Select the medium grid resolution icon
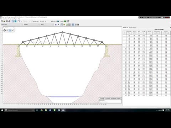Screen dimensions: 171x128 click(x=76, y=25)
